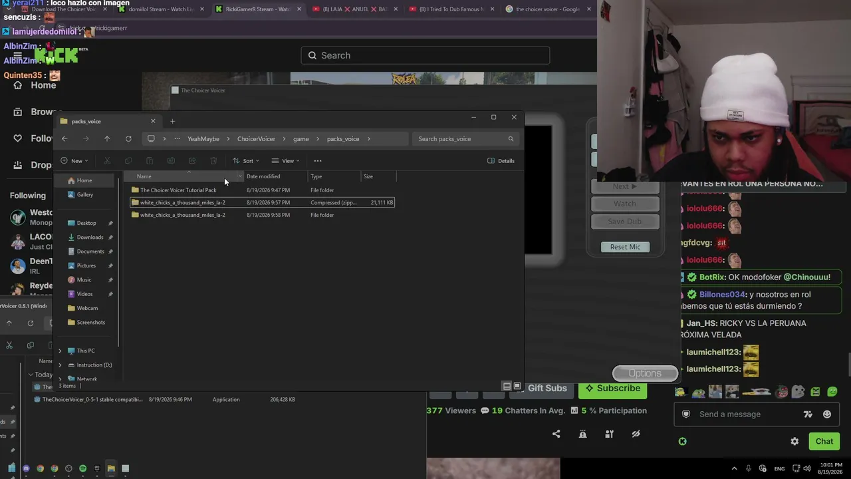Focus the Search packs_voice field
Image resolution: width=851 pixels, height=479 pixels.
point(465,139)
